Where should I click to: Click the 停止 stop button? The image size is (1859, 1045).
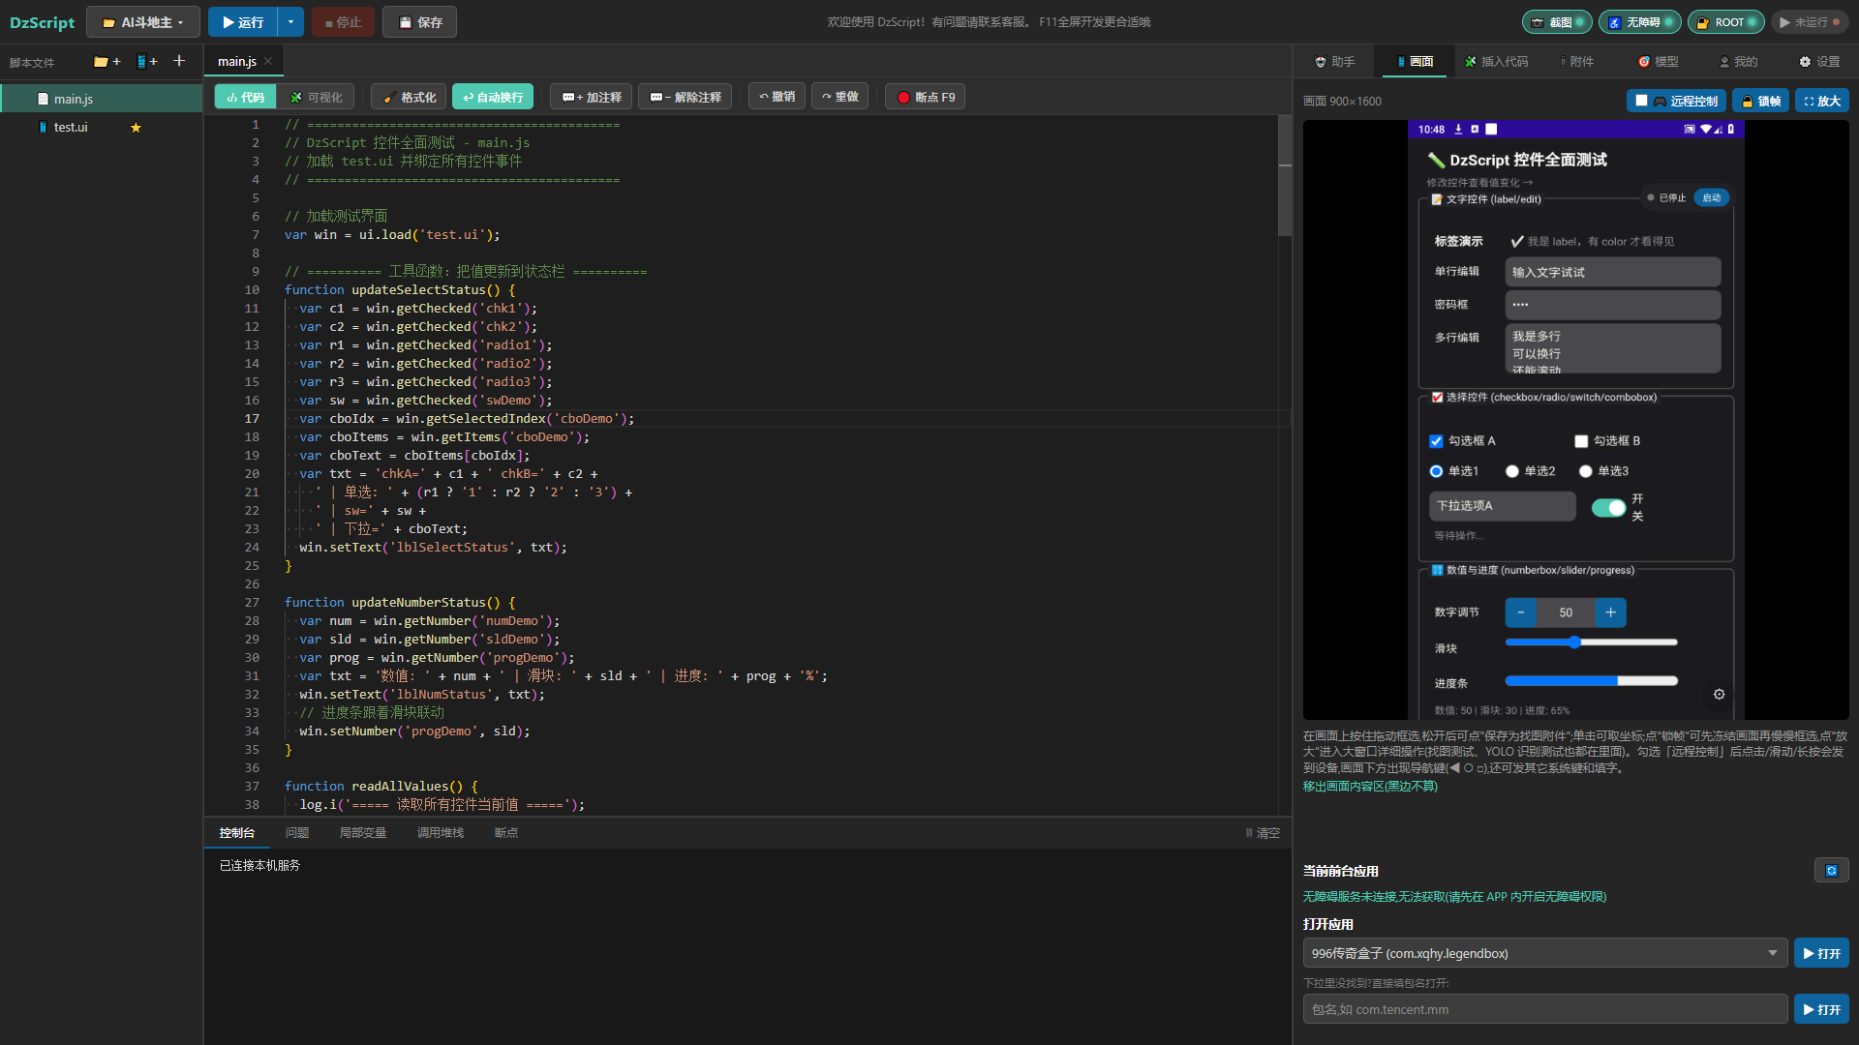click(x=343, y=22)
